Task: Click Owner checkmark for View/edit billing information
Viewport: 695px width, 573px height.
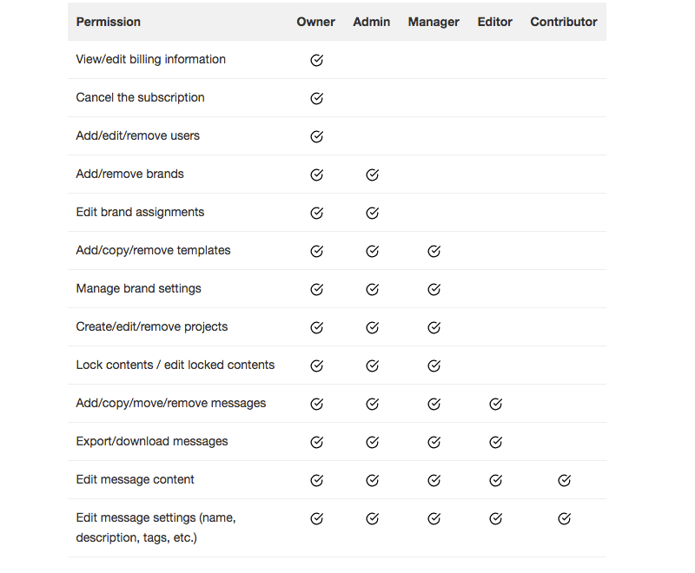Action: click(x=316, y=60)
